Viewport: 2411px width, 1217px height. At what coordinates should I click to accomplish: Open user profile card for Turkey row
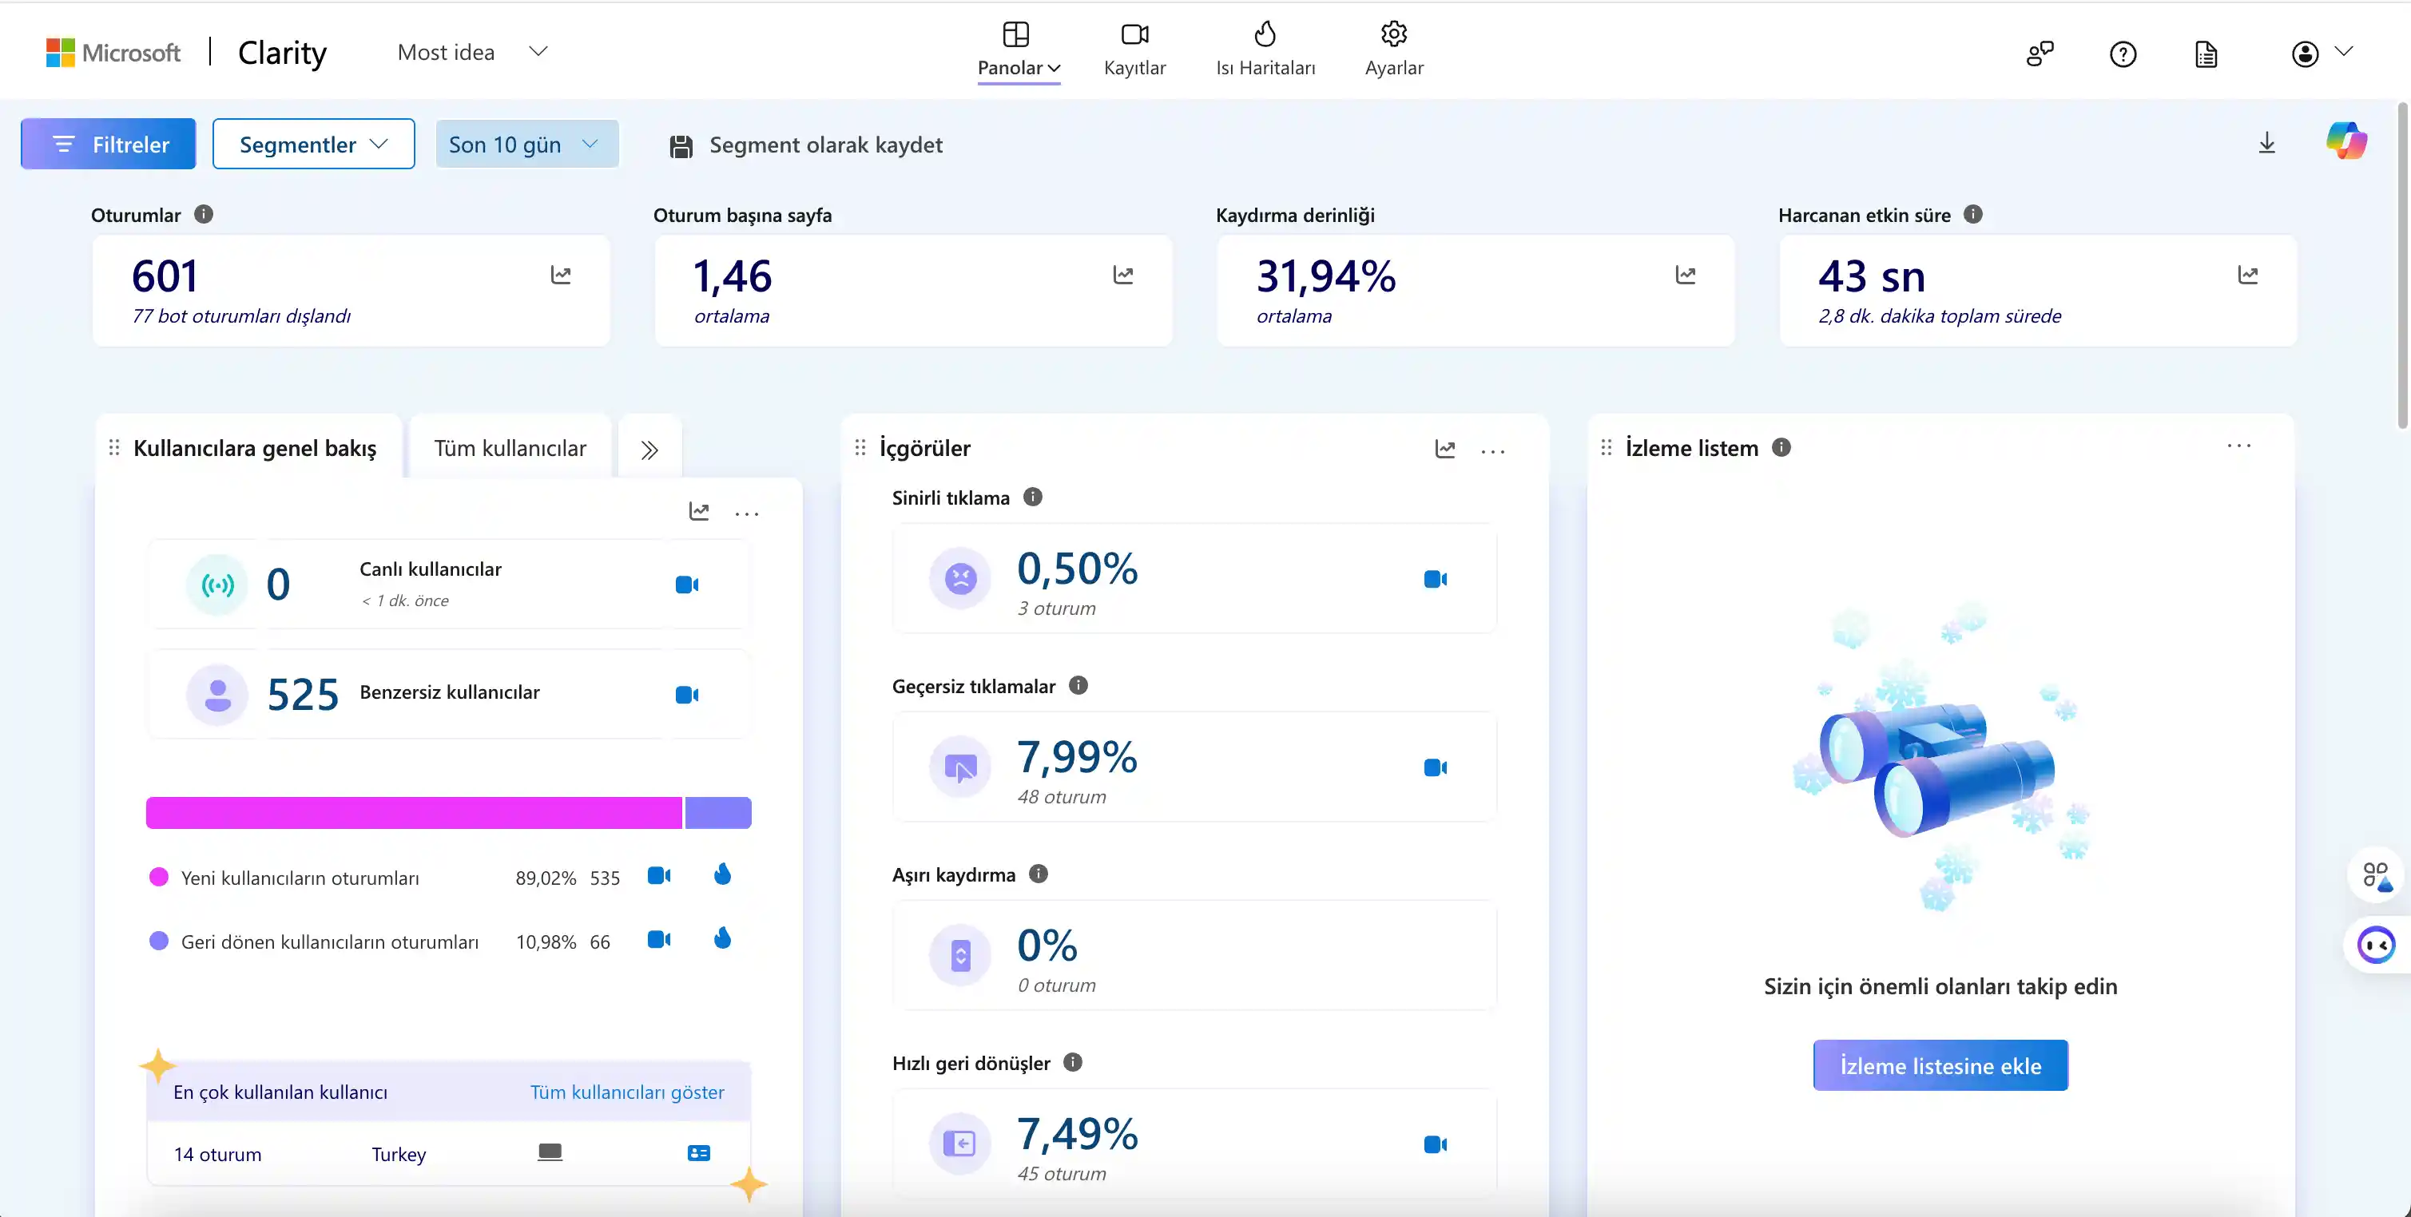pyautogui.click(x=699, y=1153)
